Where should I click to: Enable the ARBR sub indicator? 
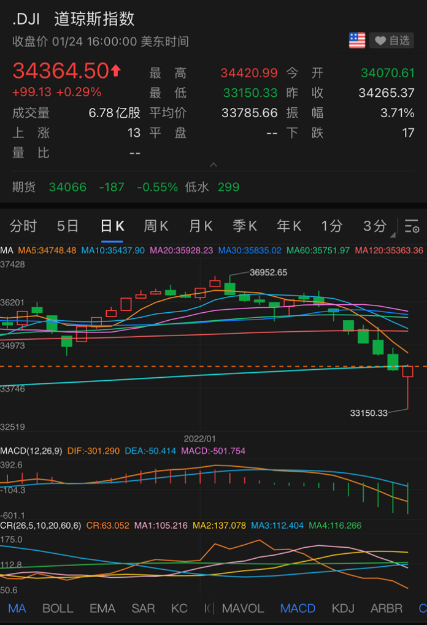click(387, 608)
